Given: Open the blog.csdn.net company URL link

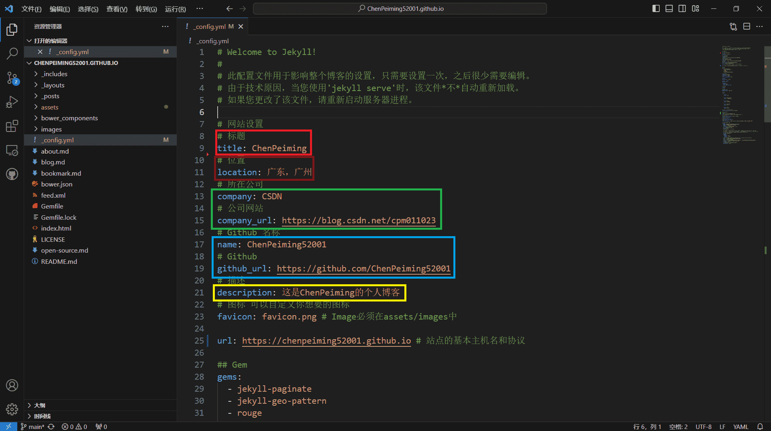Looking at the screenshot, I should tap(359, 221).
